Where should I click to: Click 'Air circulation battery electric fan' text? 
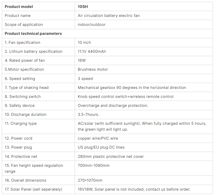[x=109, y=16]
